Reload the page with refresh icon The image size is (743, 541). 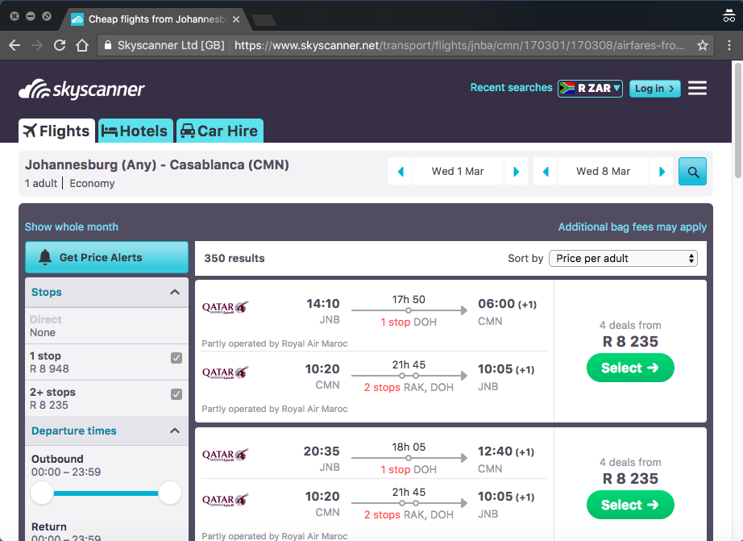tap(60, 45)
